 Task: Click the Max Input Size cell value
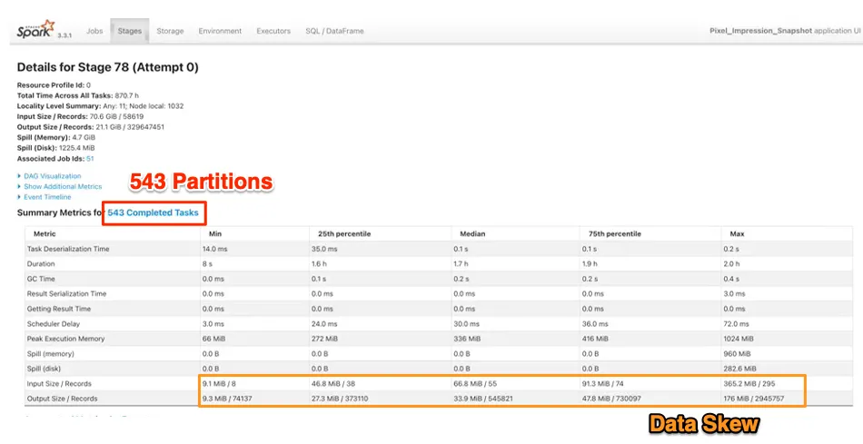coord(749,383)
